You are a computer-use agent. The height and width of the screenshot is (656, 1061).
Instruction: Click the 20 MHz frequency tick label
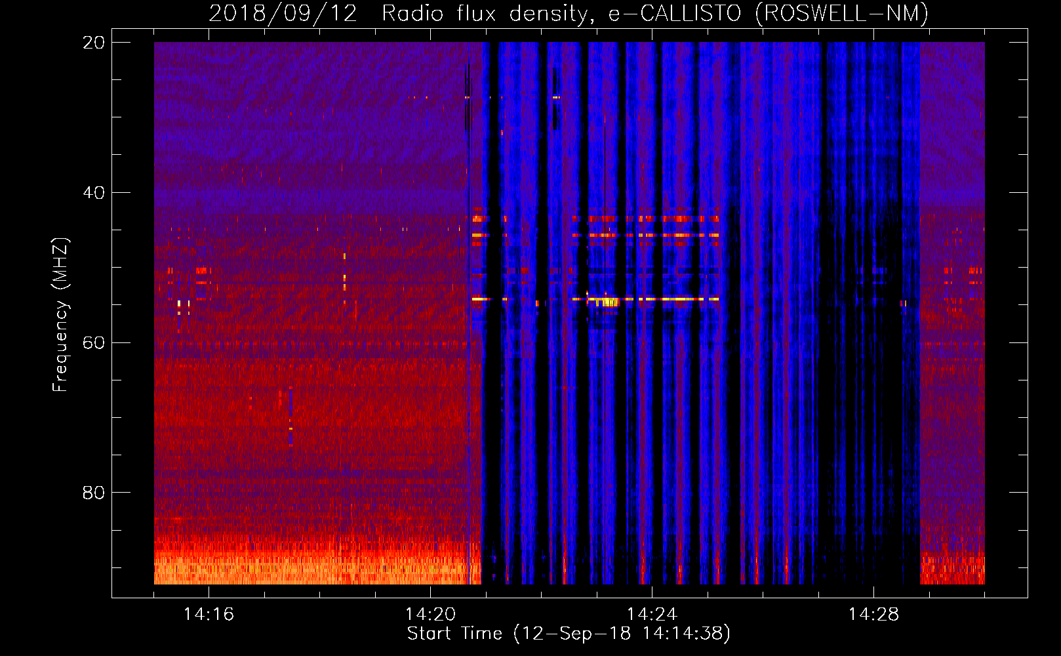coord(94,43)
